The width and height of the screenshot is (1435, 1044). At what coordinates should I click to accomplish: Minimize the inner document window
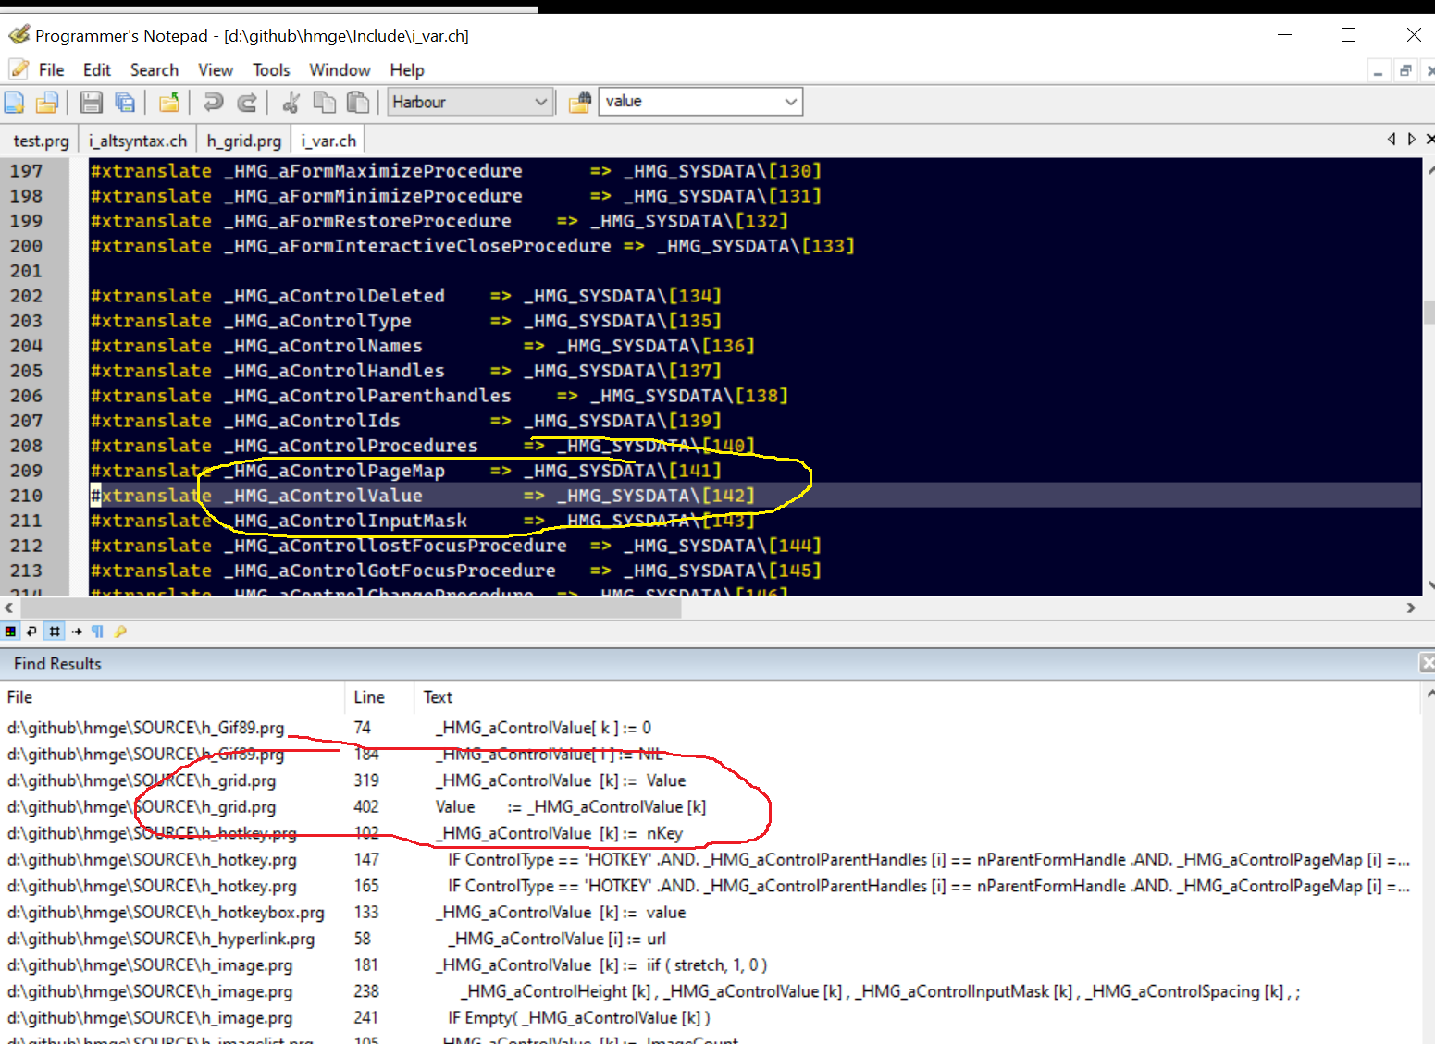tap(1379, 71)
